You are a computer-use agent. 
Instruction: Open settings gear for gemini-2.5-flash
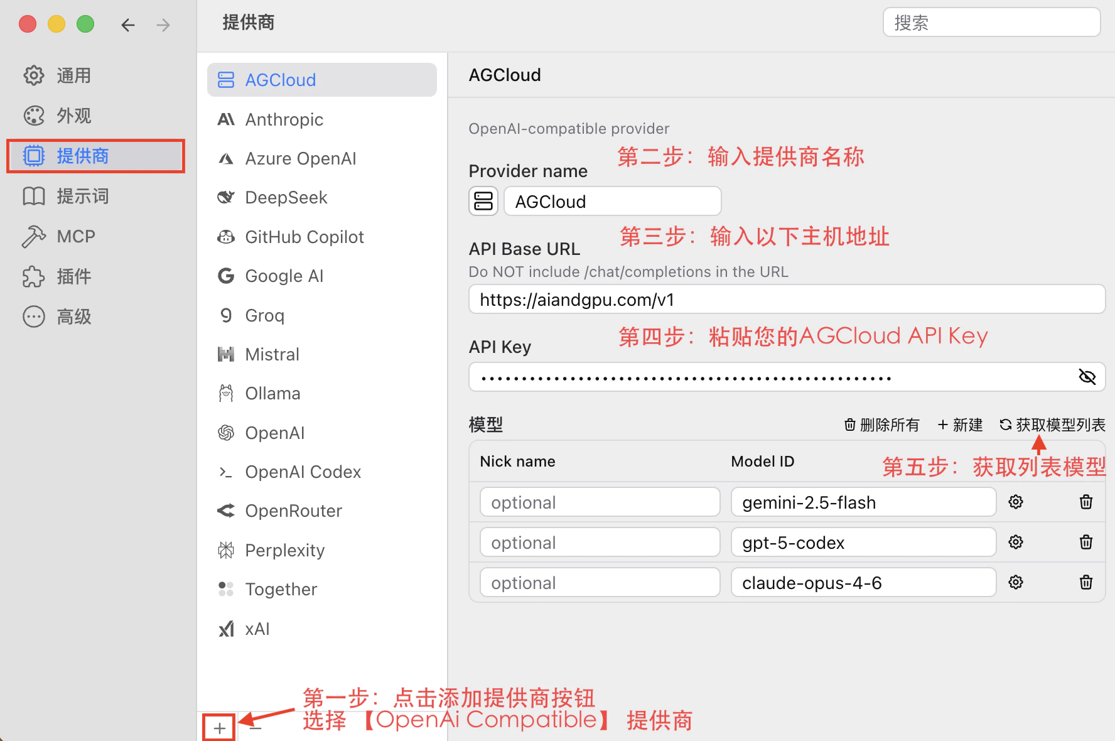coord(1016,502)
